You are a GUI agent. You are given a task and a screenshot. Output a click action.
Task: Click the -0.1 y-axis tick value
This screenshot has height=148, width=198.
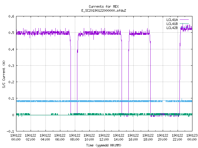point(10,131)
